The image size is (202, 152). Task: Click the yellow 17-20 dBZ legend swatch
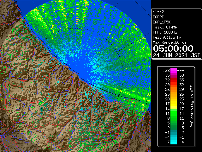pos(174,104)
